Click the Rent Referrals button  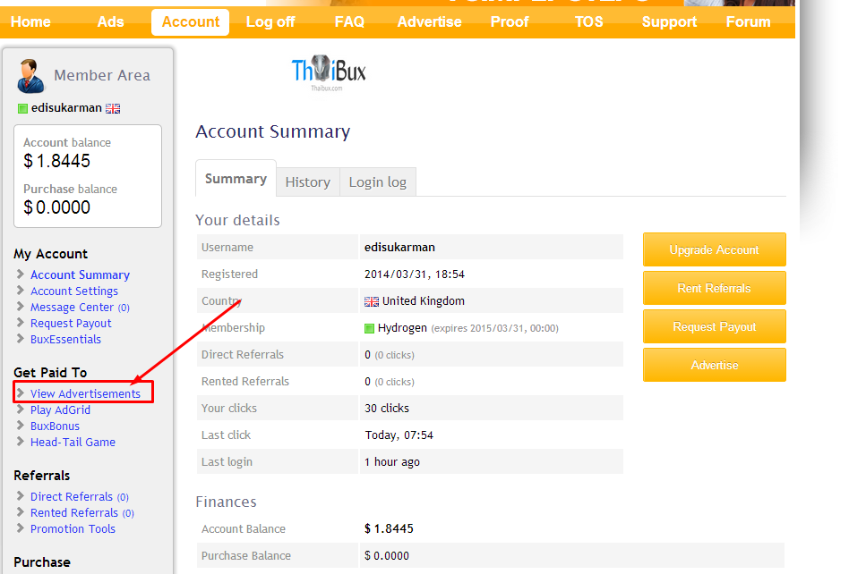click(714, 289)
